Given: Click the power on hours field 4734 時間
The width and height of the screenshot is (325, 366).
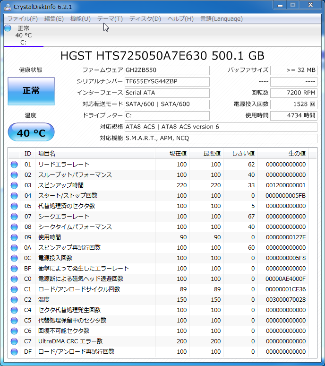Looking at the screenshot, I should pos(294,115).
